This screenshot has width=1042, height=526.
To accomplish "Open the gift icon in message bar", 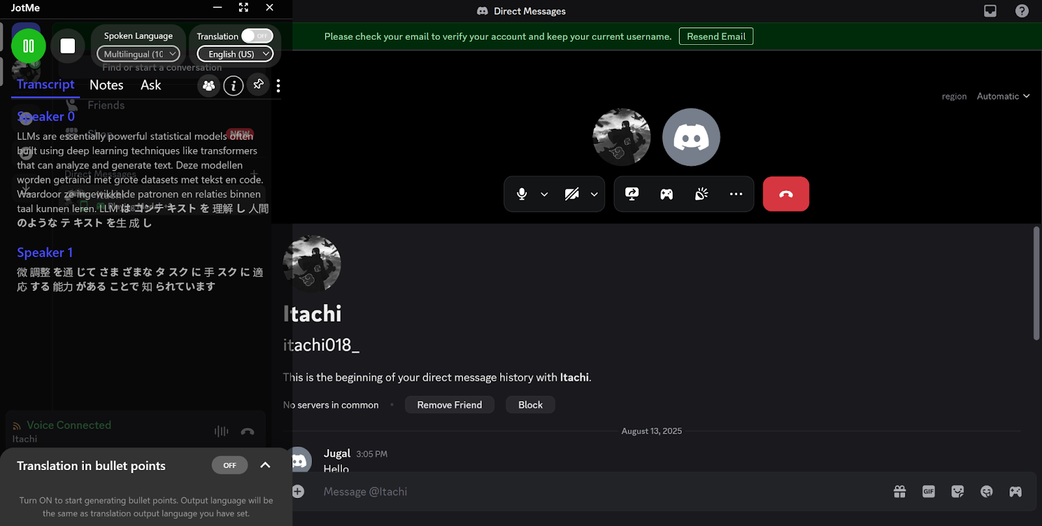I will [x=899, y=491].
